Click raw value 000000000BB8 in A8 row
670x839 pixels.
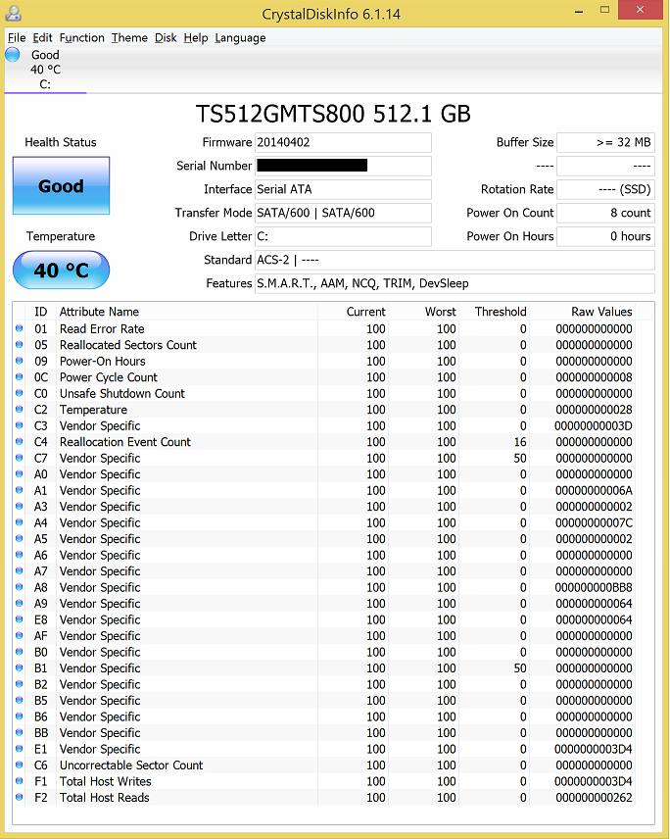coord(594,587)
